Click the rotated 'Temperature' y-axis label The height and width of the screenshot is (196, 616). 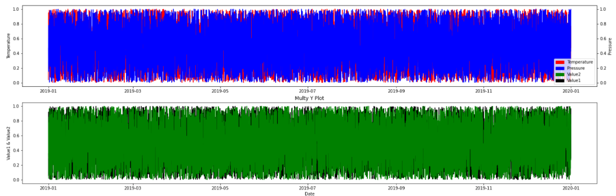pos(9,46)
